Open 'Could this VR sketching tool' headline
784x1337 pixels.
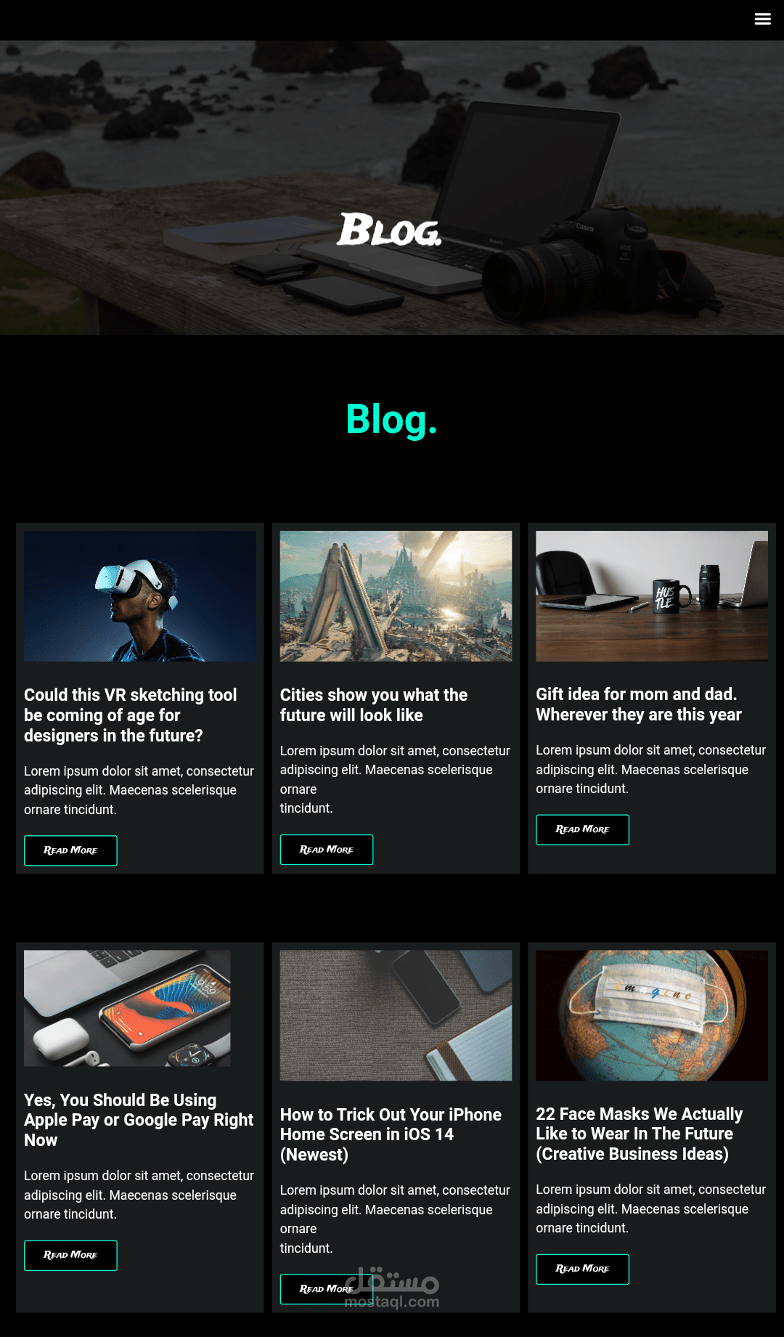(x=131, y=715)
